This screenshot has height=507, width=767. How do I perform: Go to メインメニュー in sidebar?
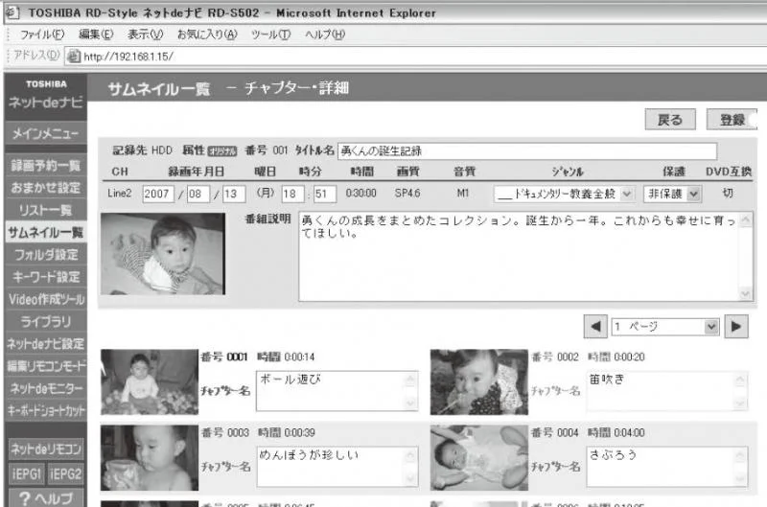click(x=45, y=133)
